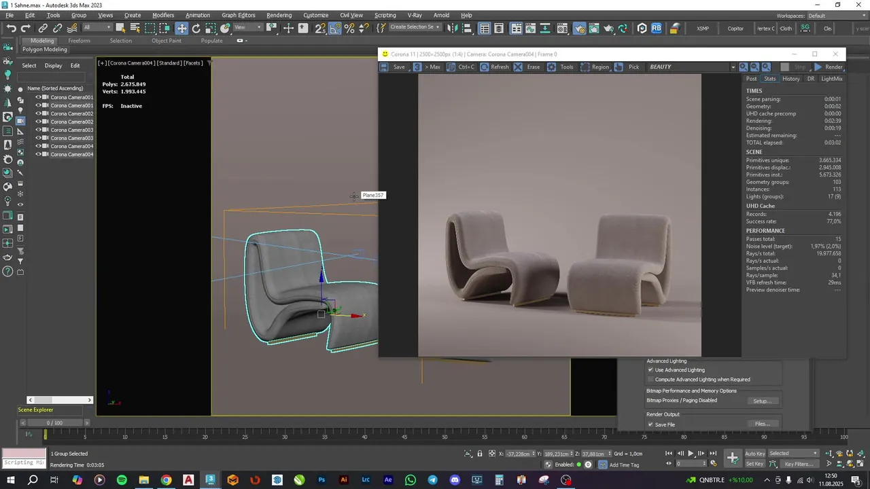Switch to the Post tab
This screenshot has width=870, height=489.
[752, 79]
